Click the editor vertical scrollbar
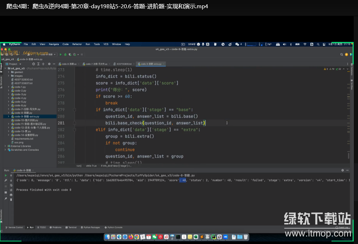358x244 pixels. click(348, 155)
